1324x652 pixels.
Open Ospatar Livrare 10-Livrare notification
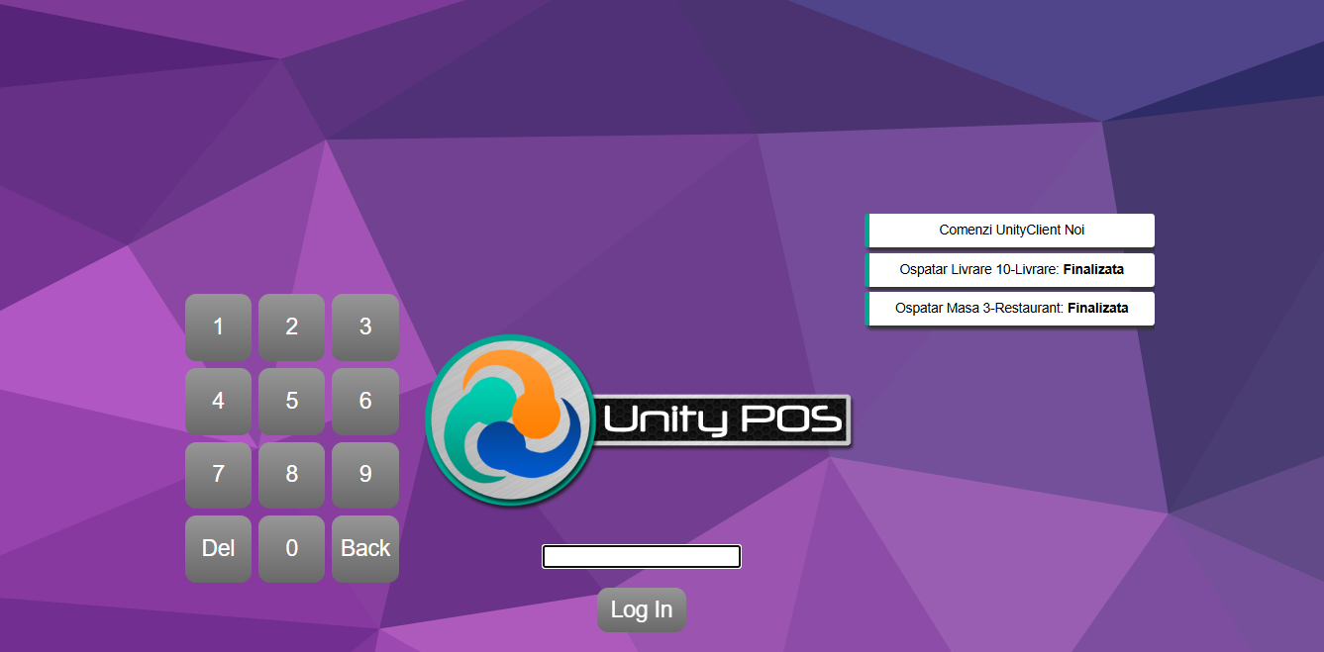[1010, 269]
